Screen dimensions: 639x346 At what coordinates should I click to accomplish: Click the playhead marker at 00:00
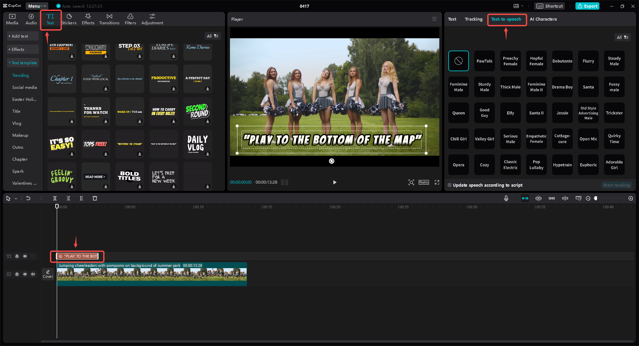(57, 206)
